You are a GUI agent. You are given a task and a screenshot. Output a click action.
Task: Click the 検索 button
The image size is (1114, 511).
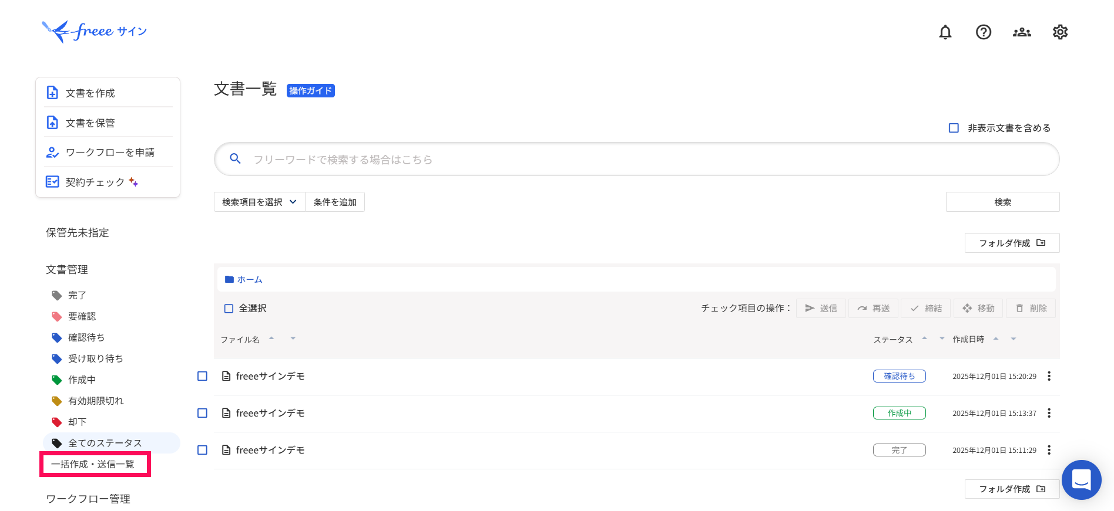[1002, 202]
